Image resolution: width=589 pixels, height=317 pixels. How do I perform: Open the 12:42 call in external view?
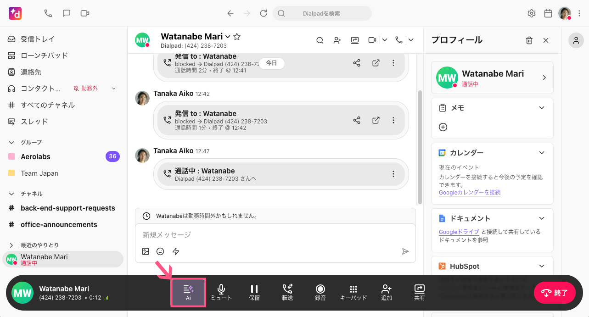point(376,120)
